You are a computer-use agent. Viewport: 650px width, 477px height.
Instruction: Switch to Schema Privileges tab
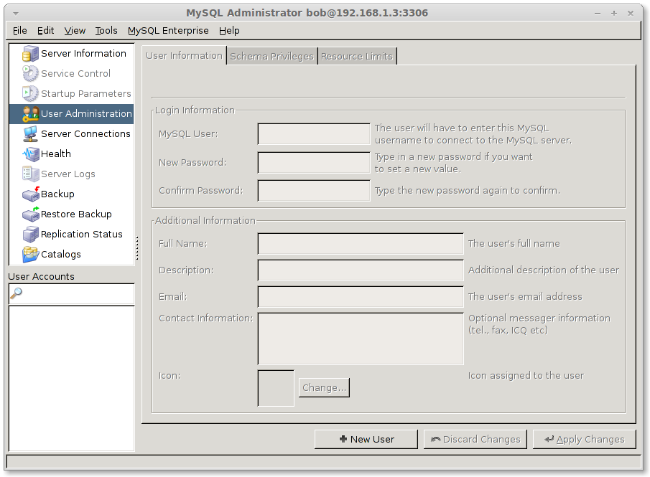point(272,57)
